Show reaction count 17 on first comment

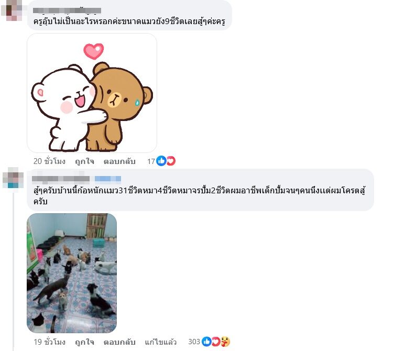[x=151, y=161]
